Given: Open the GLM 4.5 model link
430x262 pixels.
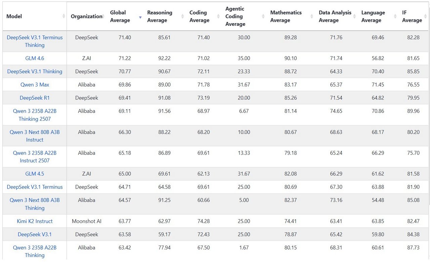Looking at the screenshot, I should point(35,174).
